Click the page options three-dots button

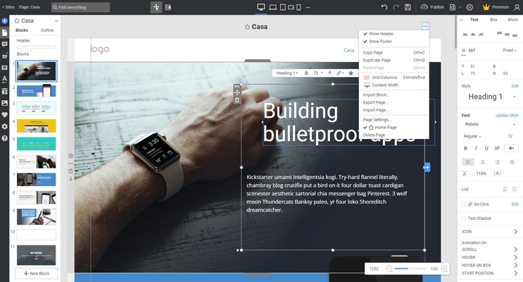pyautogui.click(x=425, y=26)
